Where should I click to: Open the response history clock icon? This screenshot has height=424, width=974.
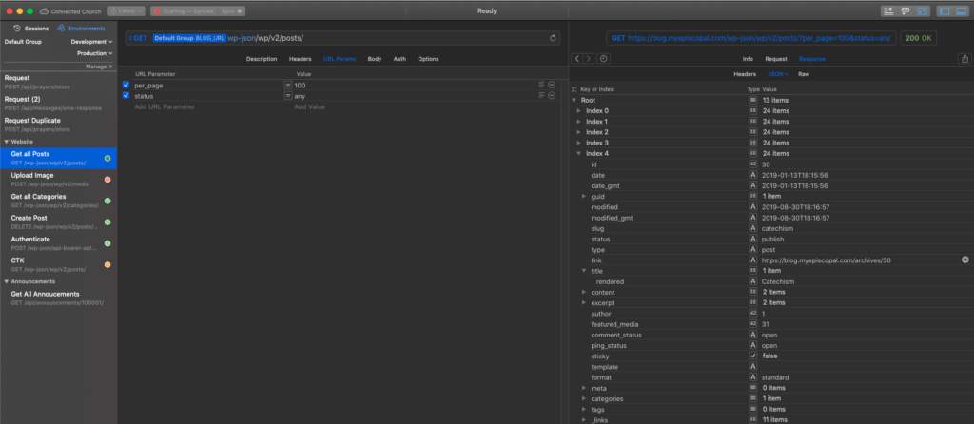pyautogui.click(x=604, y=59)
